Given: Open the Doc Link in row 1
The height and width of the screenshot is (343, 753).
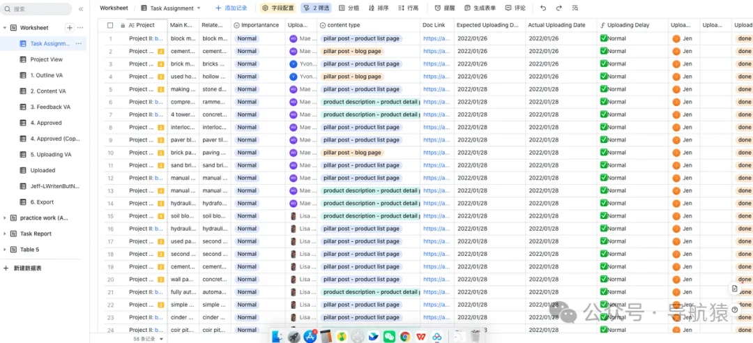Looking at the screenshot, I should 436,38.
